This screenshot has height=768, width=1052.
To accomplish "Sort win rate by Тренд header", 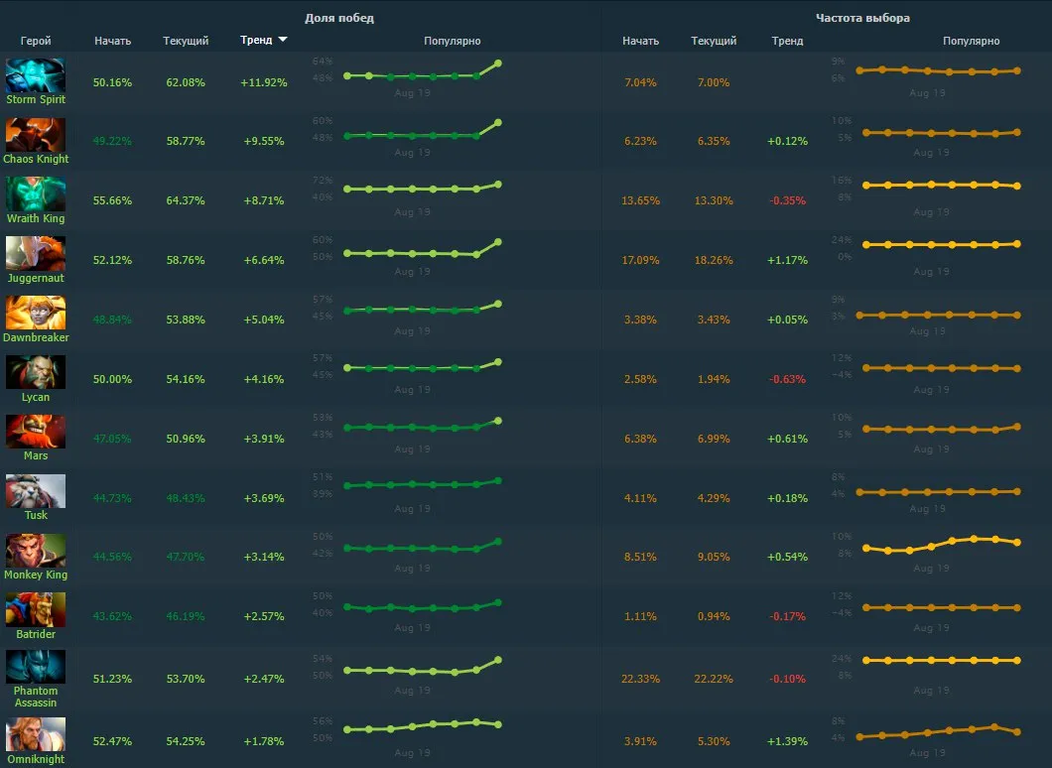I will [x=256, y=41].
